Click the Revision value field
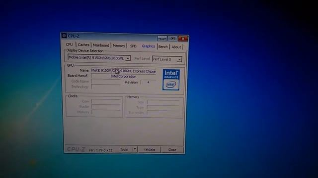 tap(149, 82)
